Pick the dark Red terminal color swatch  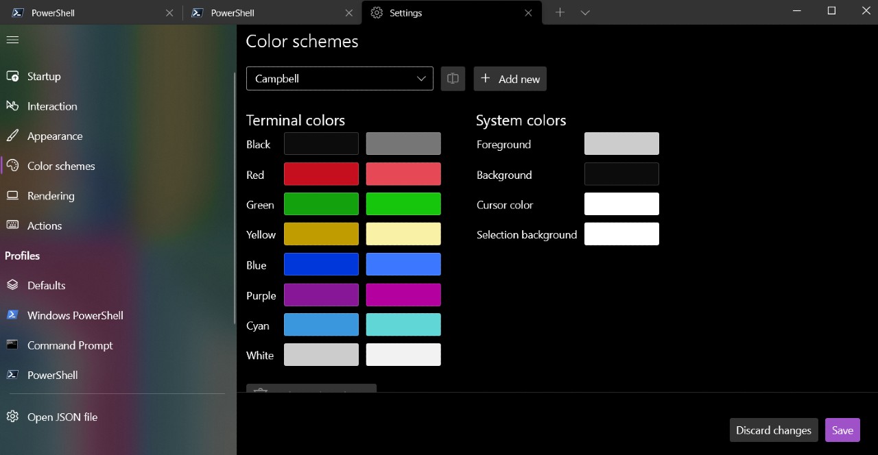[x=321, y=174]
